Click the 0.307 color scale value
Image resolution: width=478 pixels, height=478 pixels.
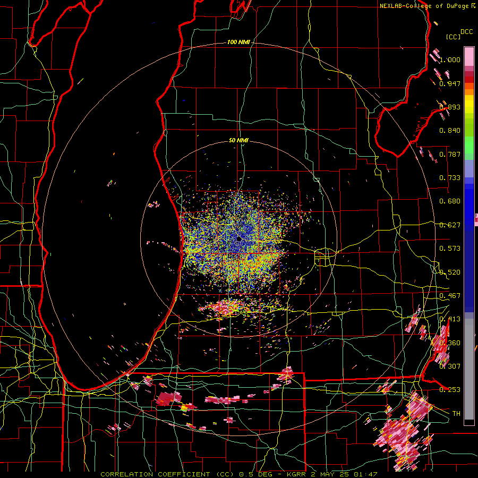pyautogui.click(x=450, y=366)
